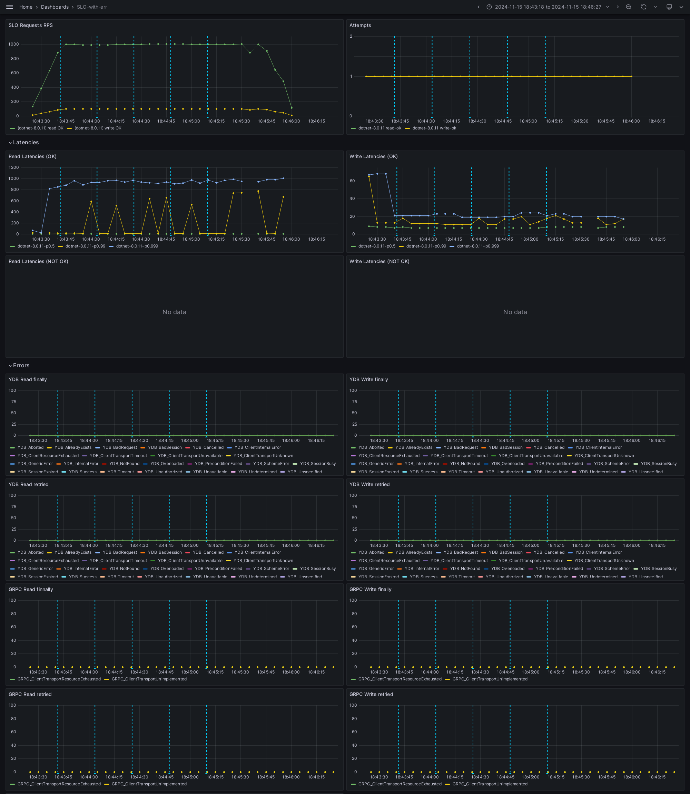Screen dimensions: 690x794
Task: Toggle GRPC_ClientTransportResourceExhausted in GRPC Write retried legend
Action: coord(400,784)
